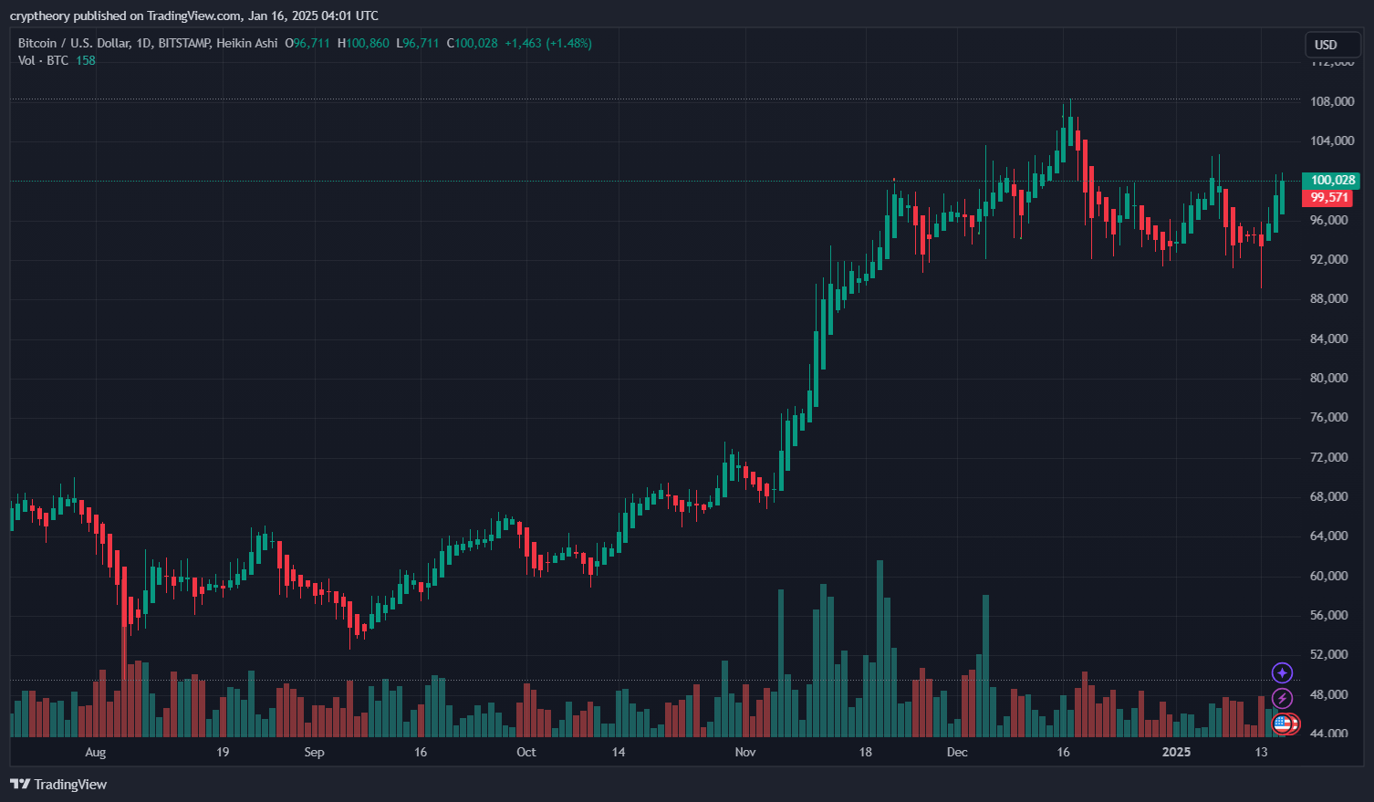Image resolution: width=1374 pixels, height=802 pixels.
Task: Click the 13 date label on time axis
Action: coord(1261,752)
